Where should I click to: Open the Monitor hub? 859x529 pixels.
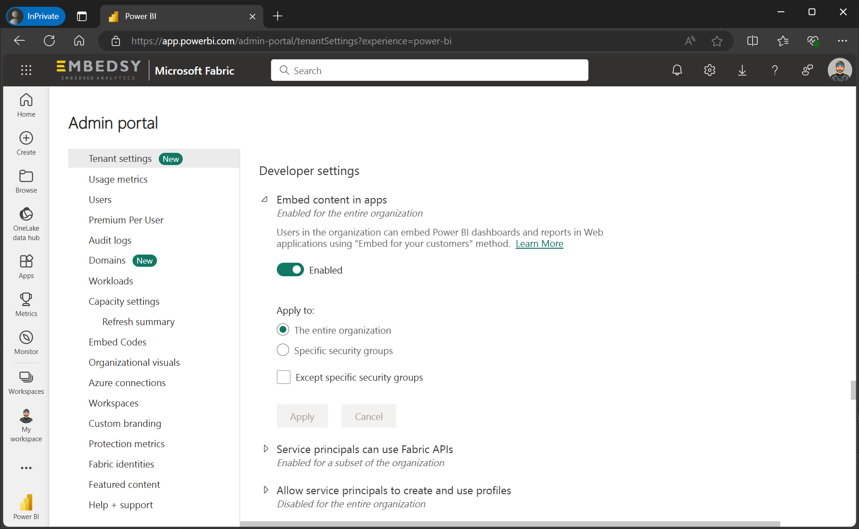pos(26,342)
